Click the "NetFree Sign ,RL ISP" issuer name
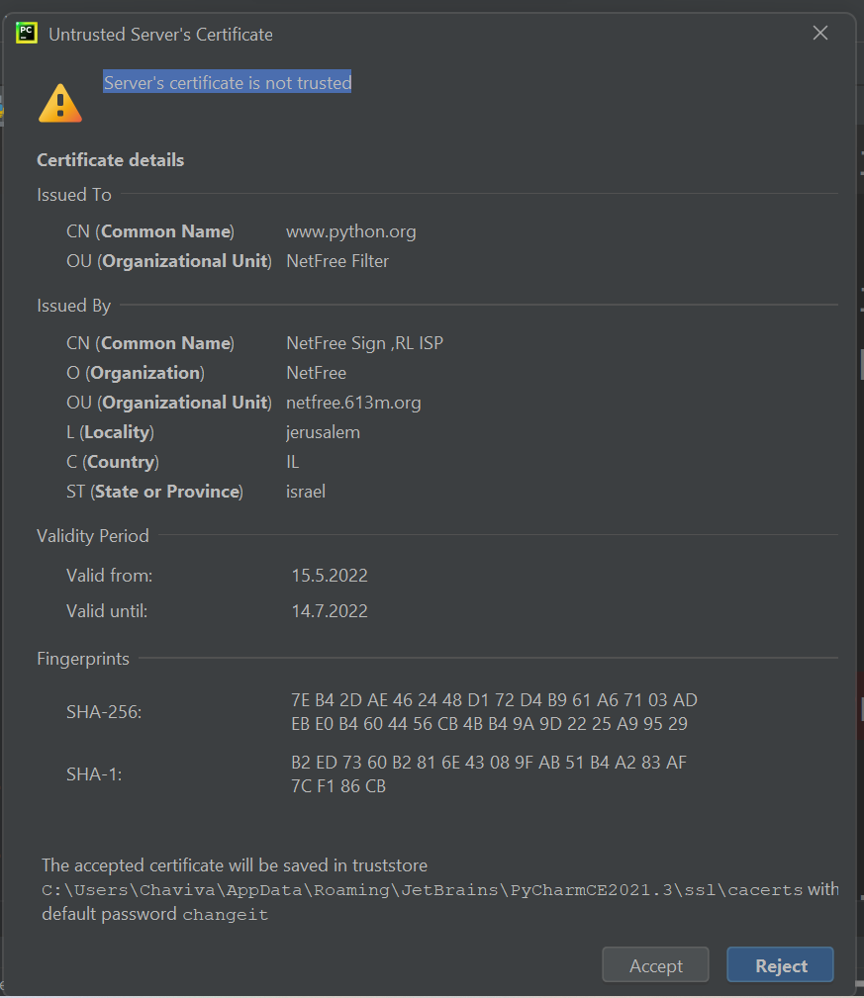 [x=364, y=343]
